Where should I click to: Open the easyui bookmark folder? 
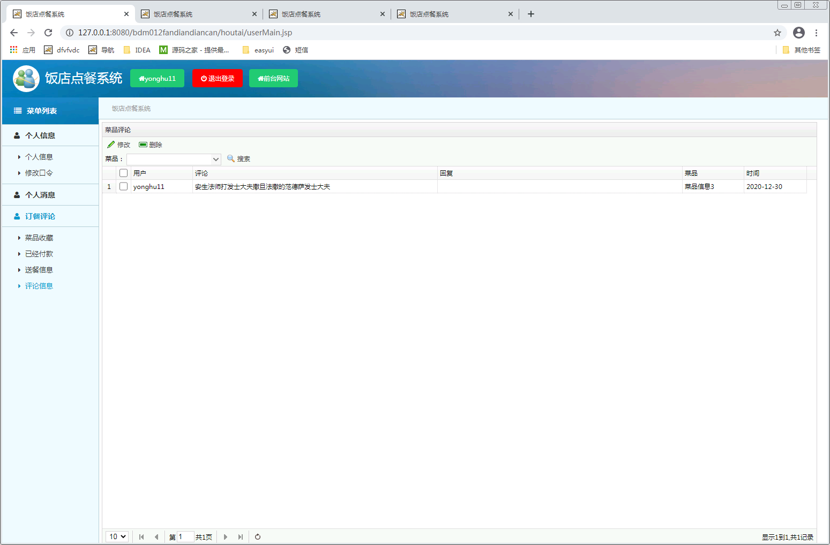(x=258, y=50)
